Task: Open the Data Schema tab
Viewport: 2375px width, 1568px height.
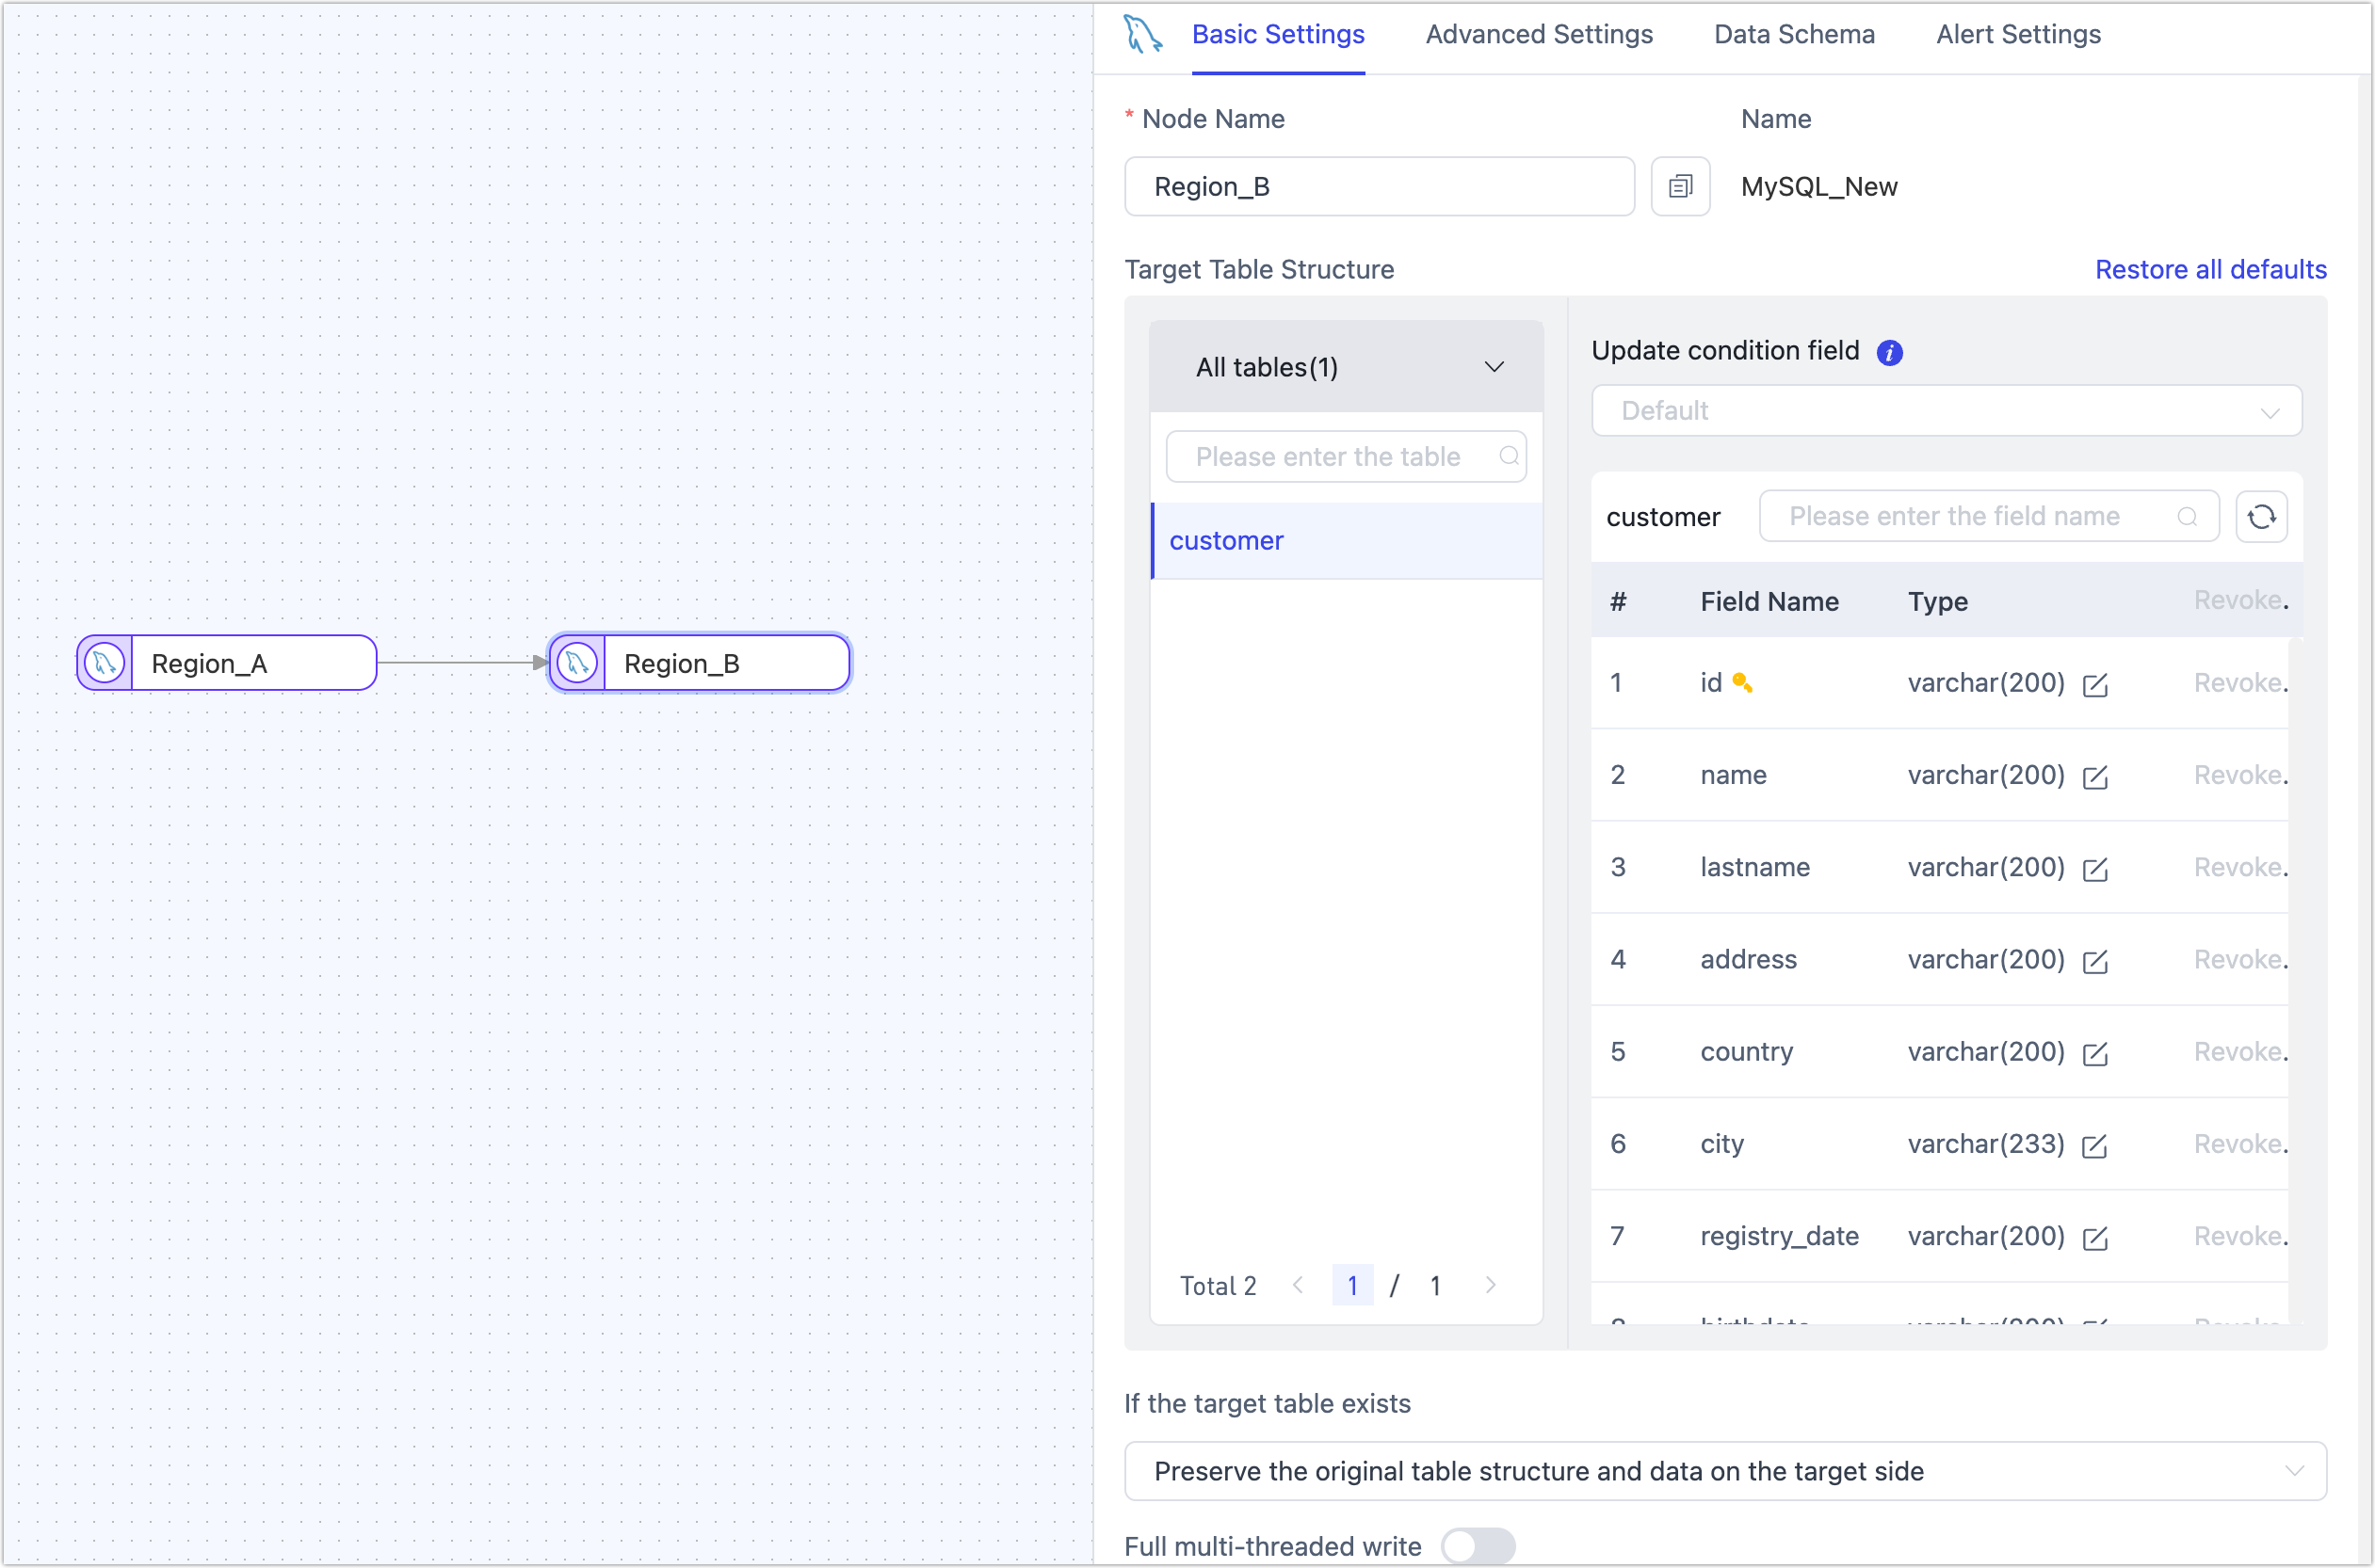Action: [x=1794, y=35]
